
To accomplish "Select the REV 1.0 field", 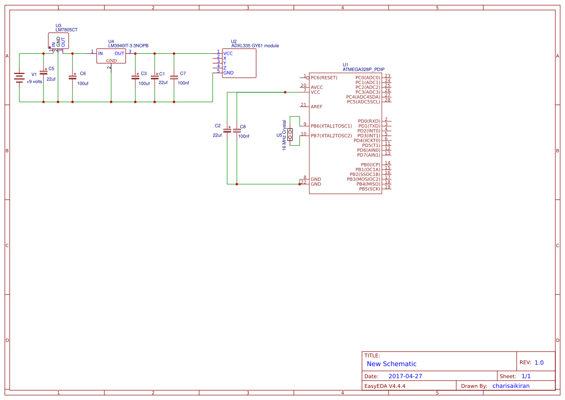I will [532, 361].
